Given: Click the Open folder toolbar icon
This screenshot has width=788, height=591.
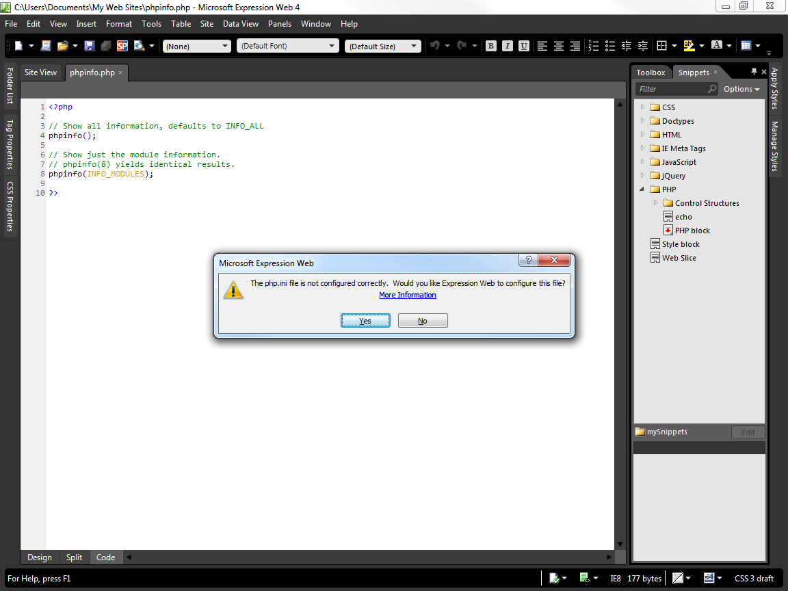Looking at the screenshot, I should click(x=63, y=46).
